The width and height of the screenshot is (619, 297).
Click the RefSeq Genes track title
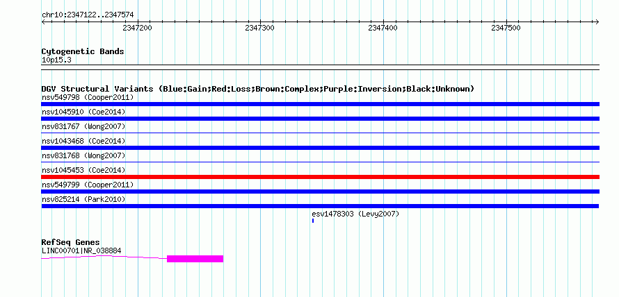coord(71,242)
